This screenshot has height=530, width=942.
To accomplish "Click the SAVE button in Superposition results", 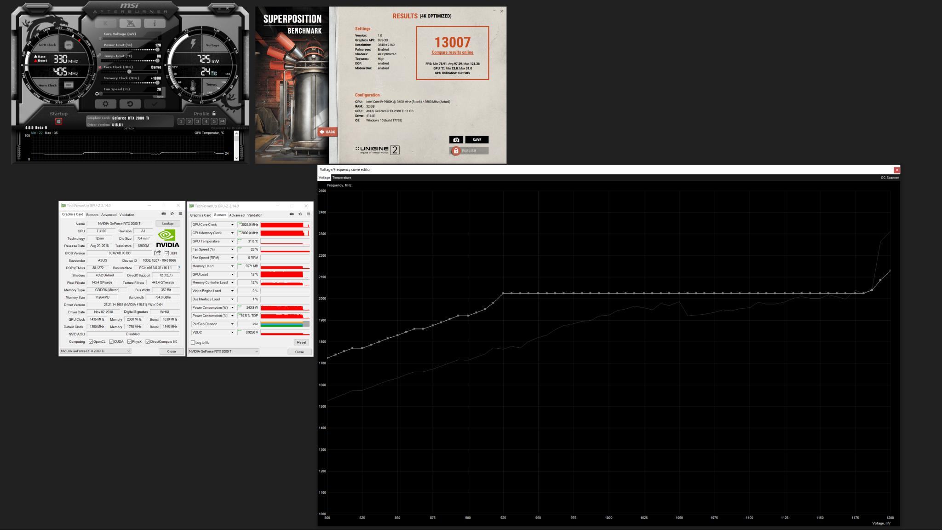I will pos(477,140).
